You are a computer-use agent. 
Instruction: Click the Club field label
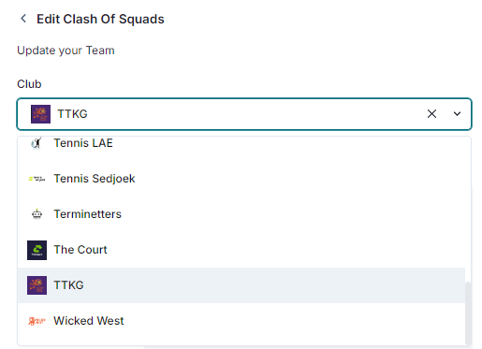29,84
